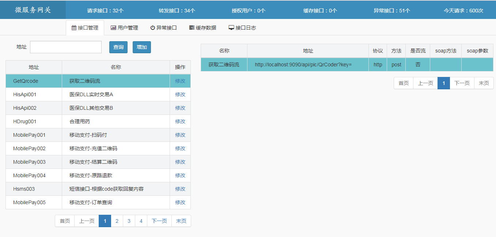Screen dimensions: 496x237
Task: Select the HDrug001 address cell
Action: coord(34,121)
